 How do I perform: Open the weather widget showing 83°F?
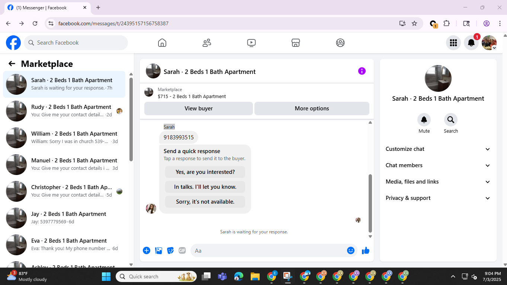pos(27,276)
